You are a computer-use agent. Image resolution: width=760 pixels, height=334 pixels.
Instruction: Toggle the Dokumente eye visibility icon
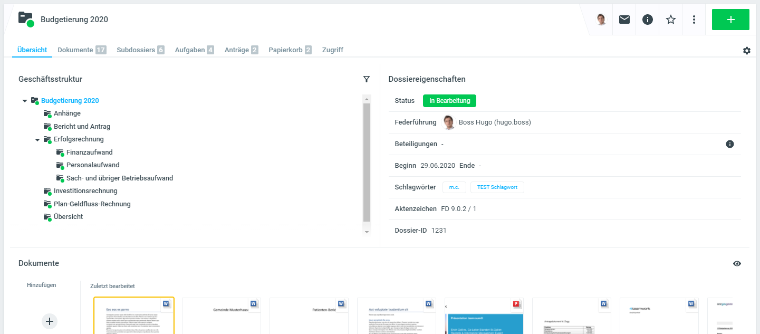(737, 264)
